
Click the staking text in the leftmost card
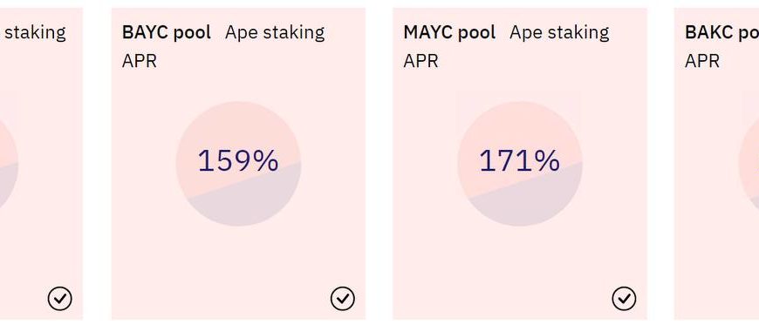(35, 33)
